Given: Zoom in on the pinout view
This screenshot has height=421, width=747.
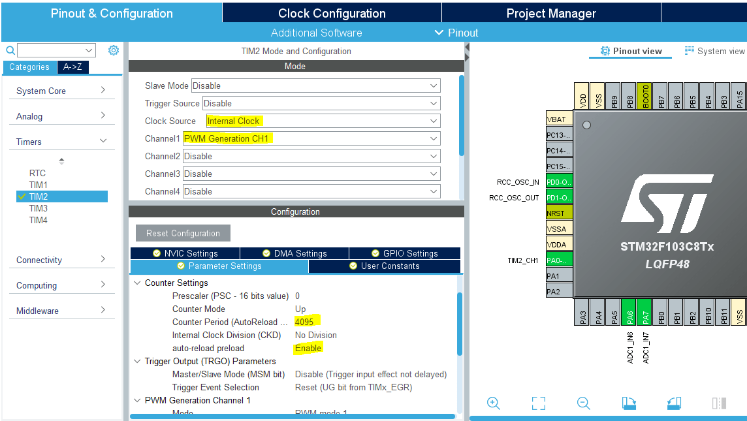Looking at the screenshot, I should point(494,403).
